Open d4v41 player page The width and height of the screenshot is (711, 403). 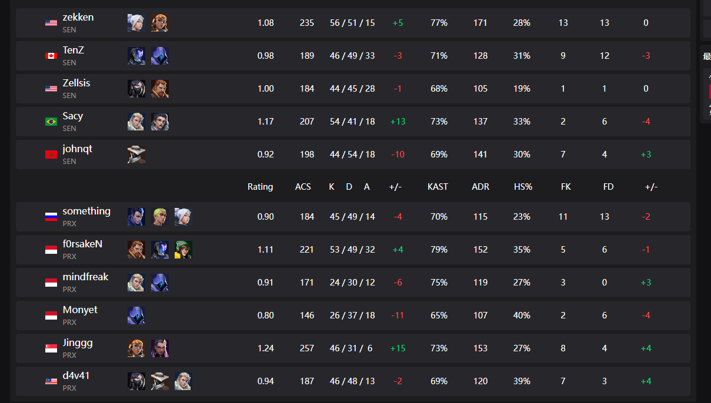click(x=76, y=375)
